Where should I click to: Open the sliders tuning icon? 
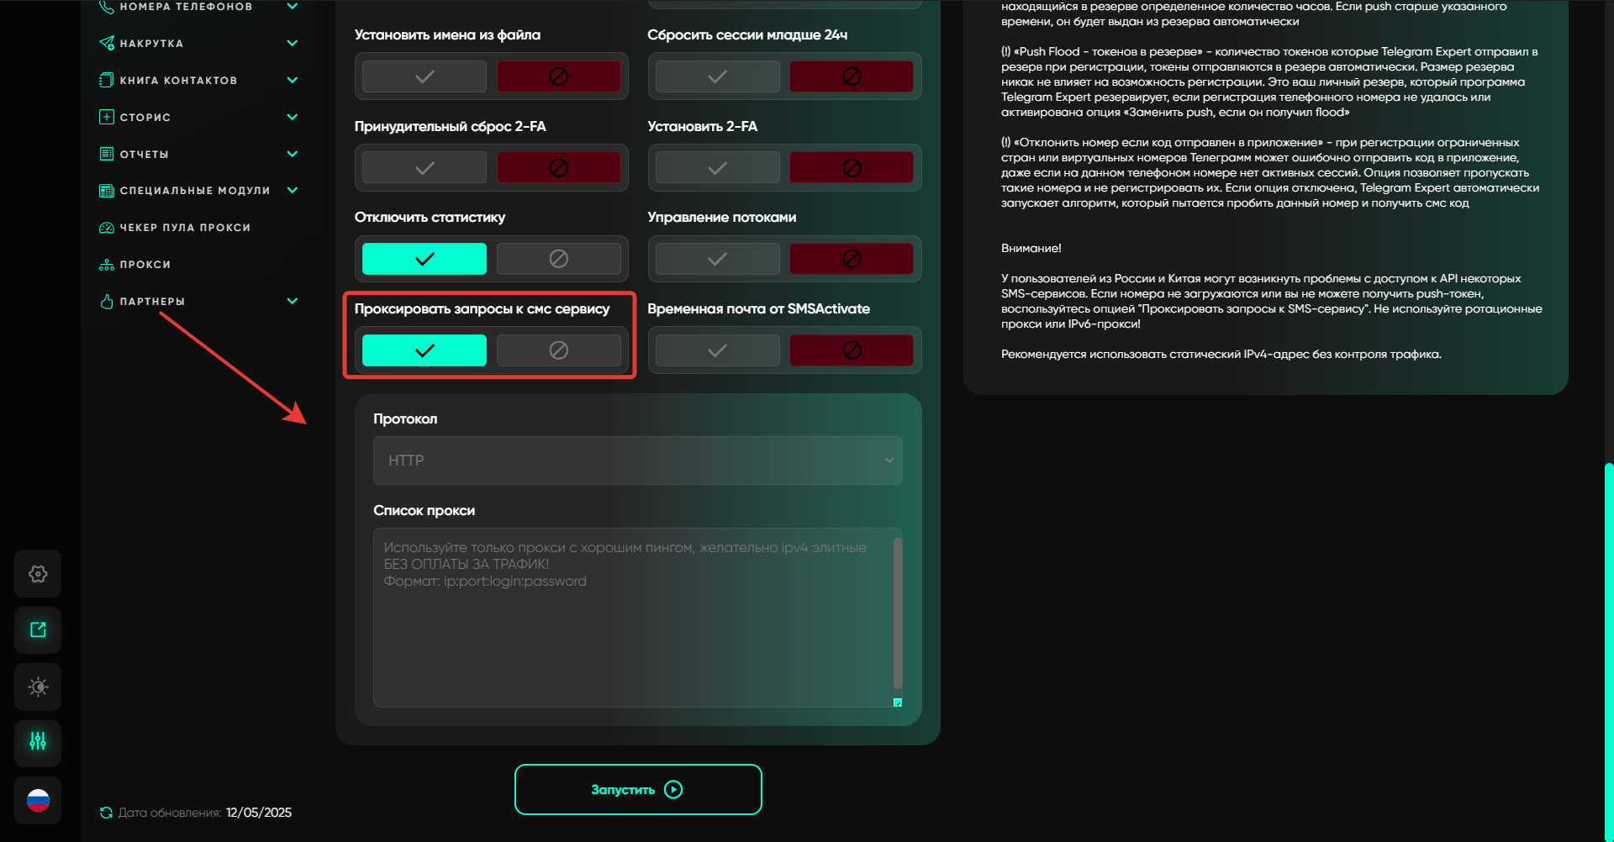[38, 742]
